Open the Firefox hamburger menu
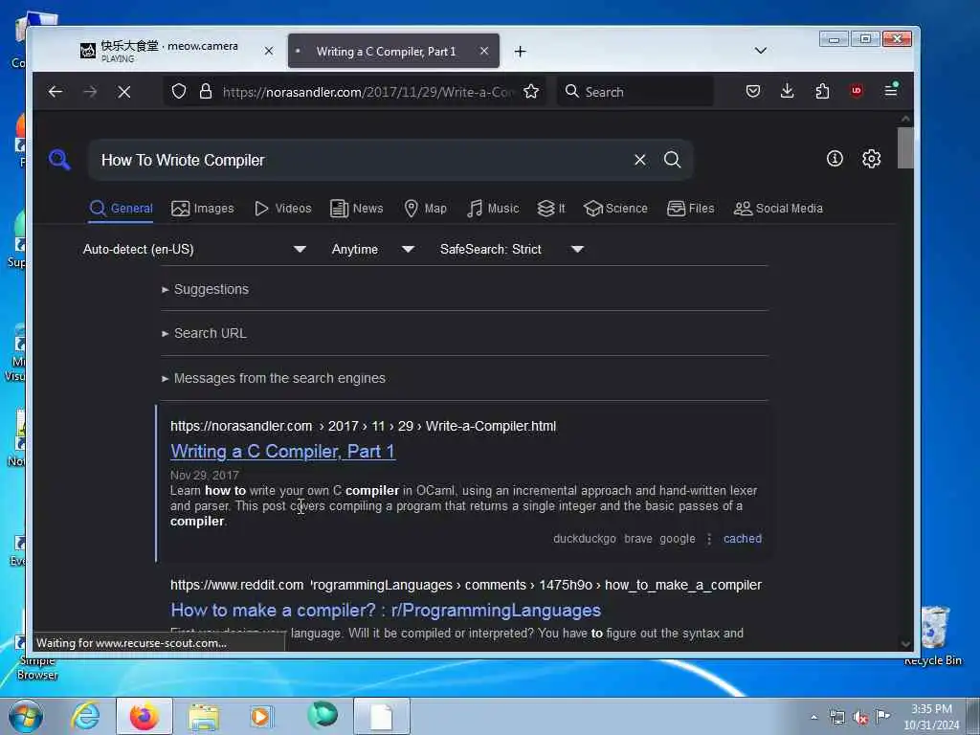Image resolution: width=980 pixels, height=735 pixels. [891, 91]
